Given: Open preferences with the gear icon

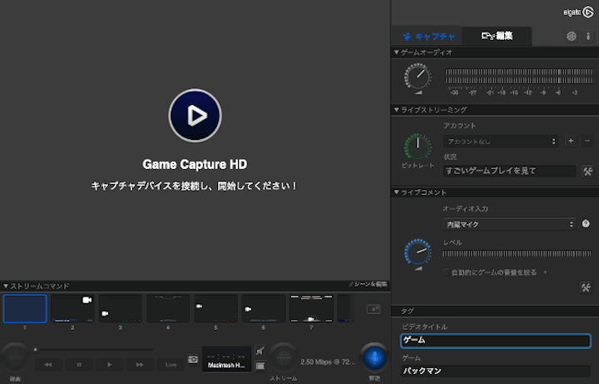Looking at the screenshot, I should [571, 37].
